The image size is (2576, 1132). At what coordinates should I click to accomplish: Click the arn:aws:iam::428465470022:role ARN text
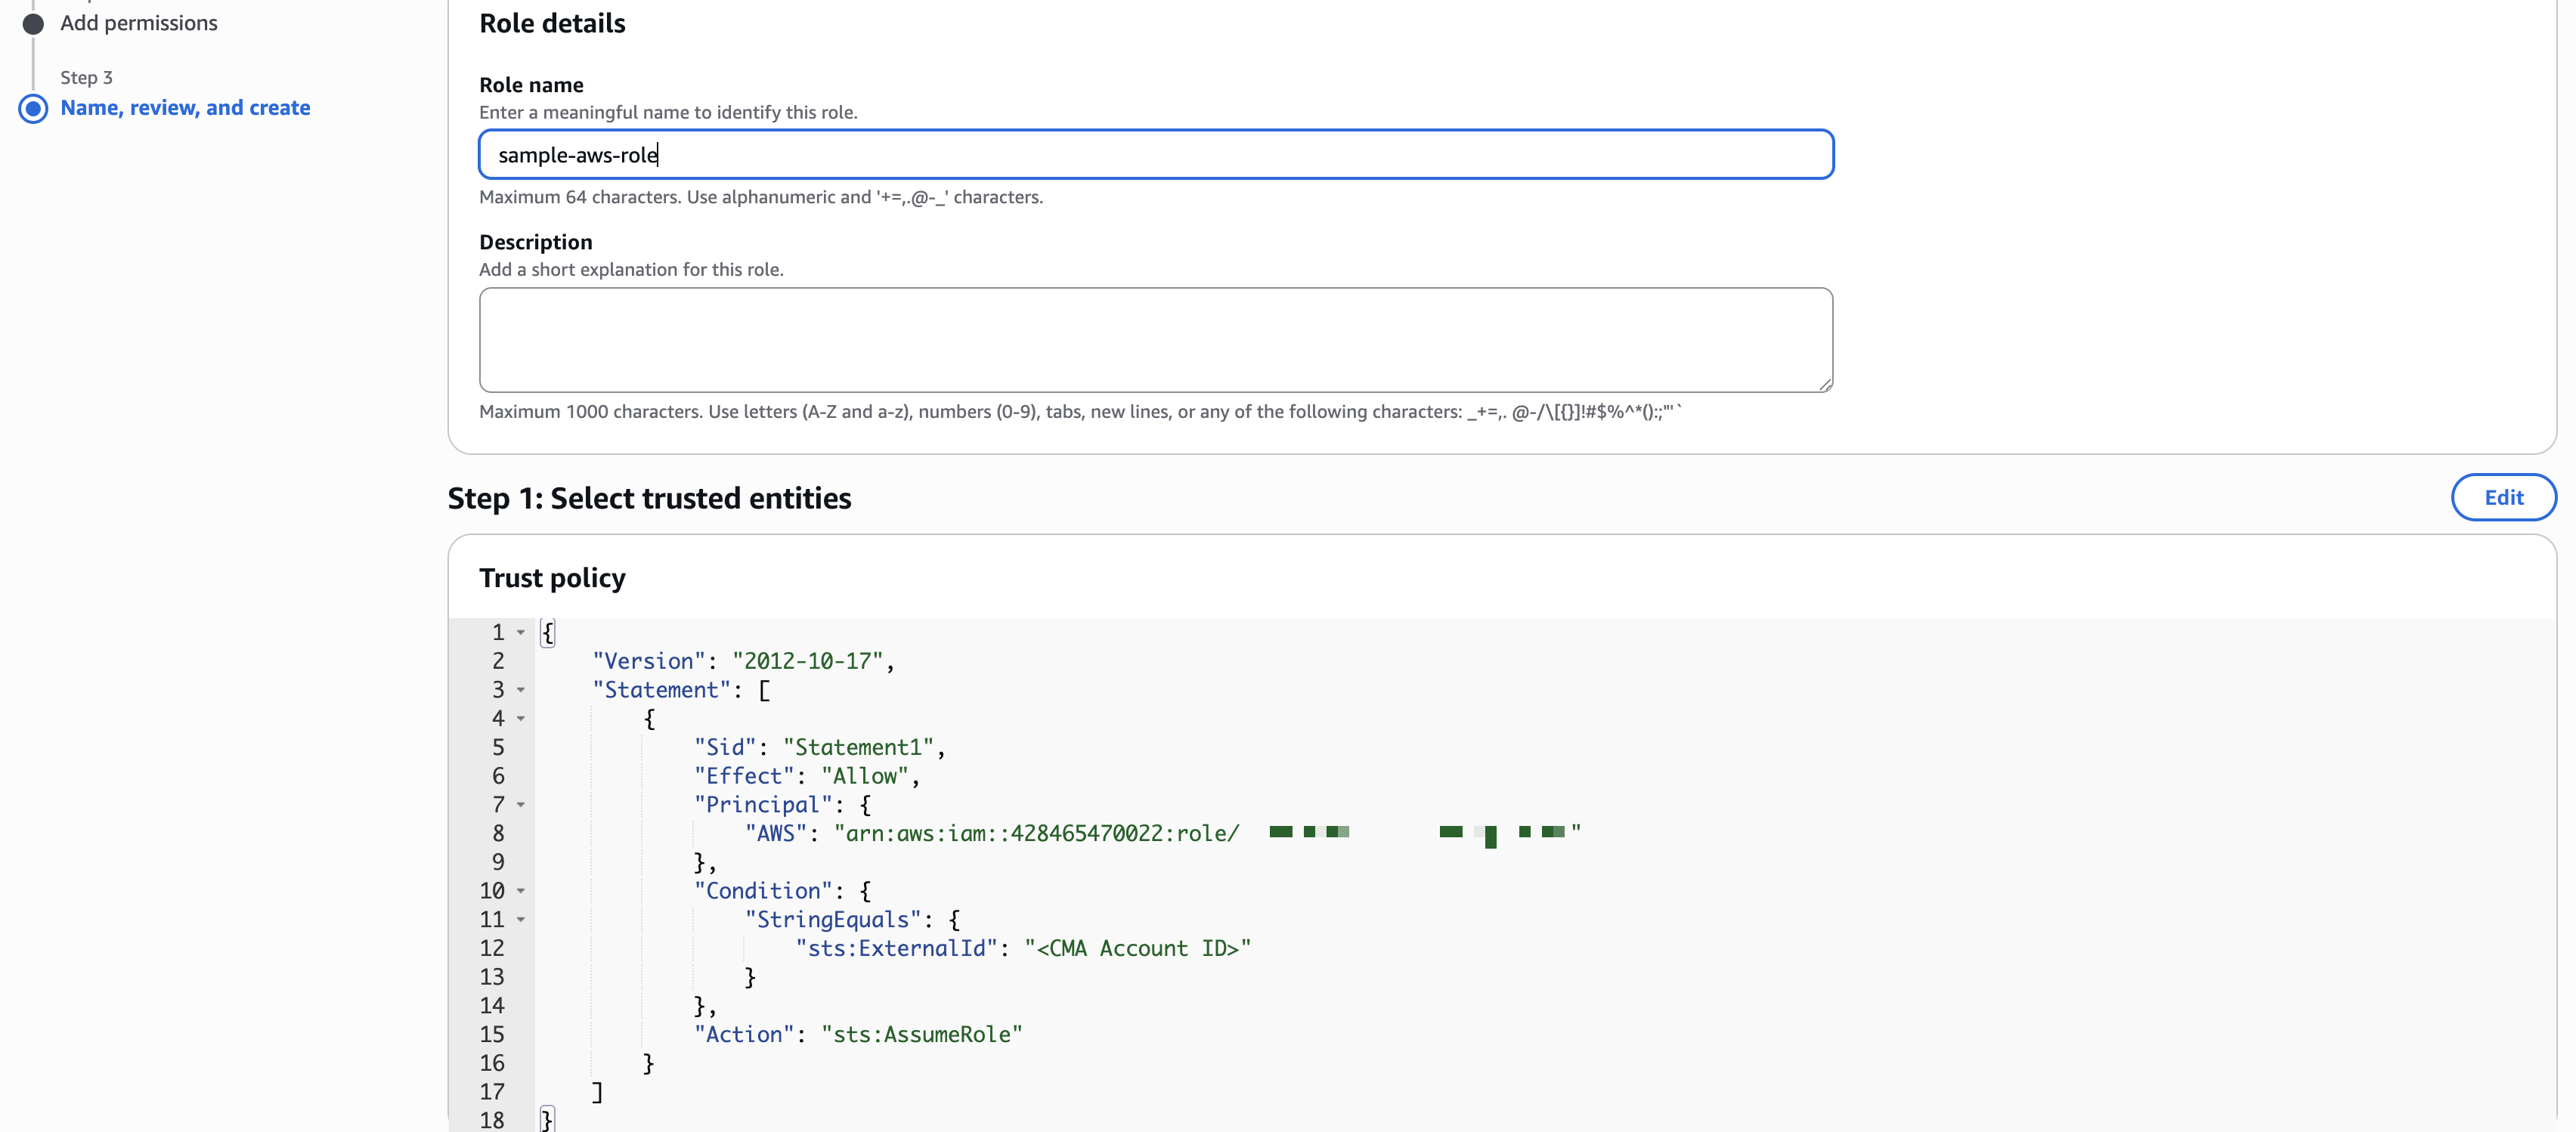pyautogui.click(x=1038, y=833)
